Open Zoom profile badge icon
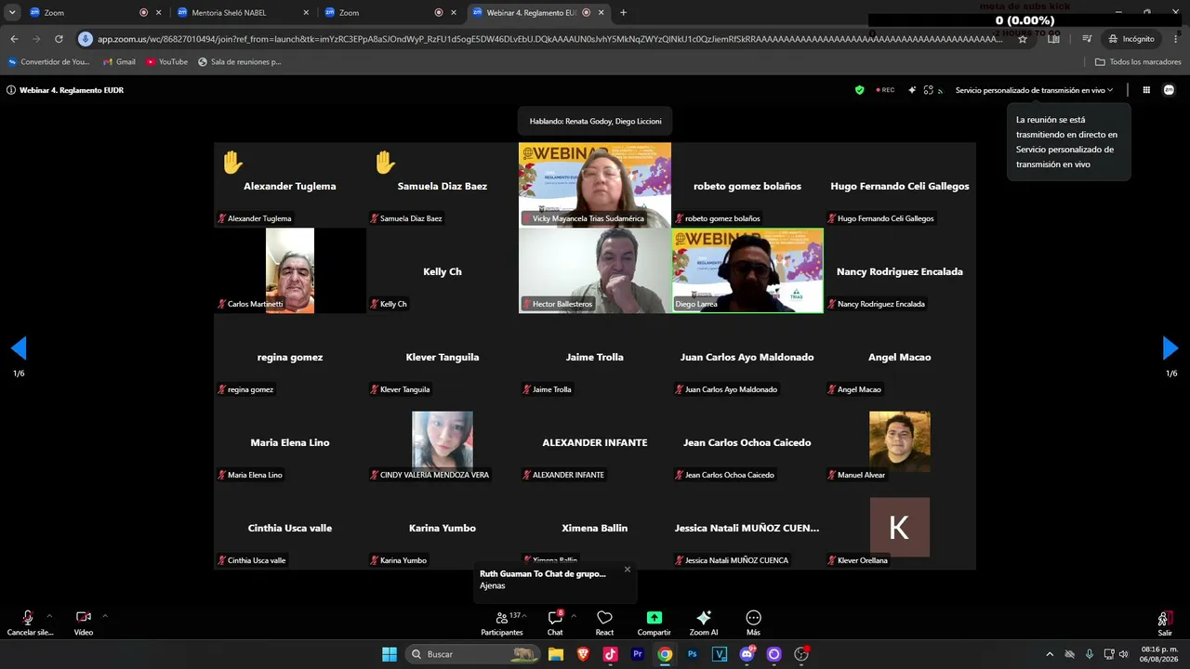 1169,90
